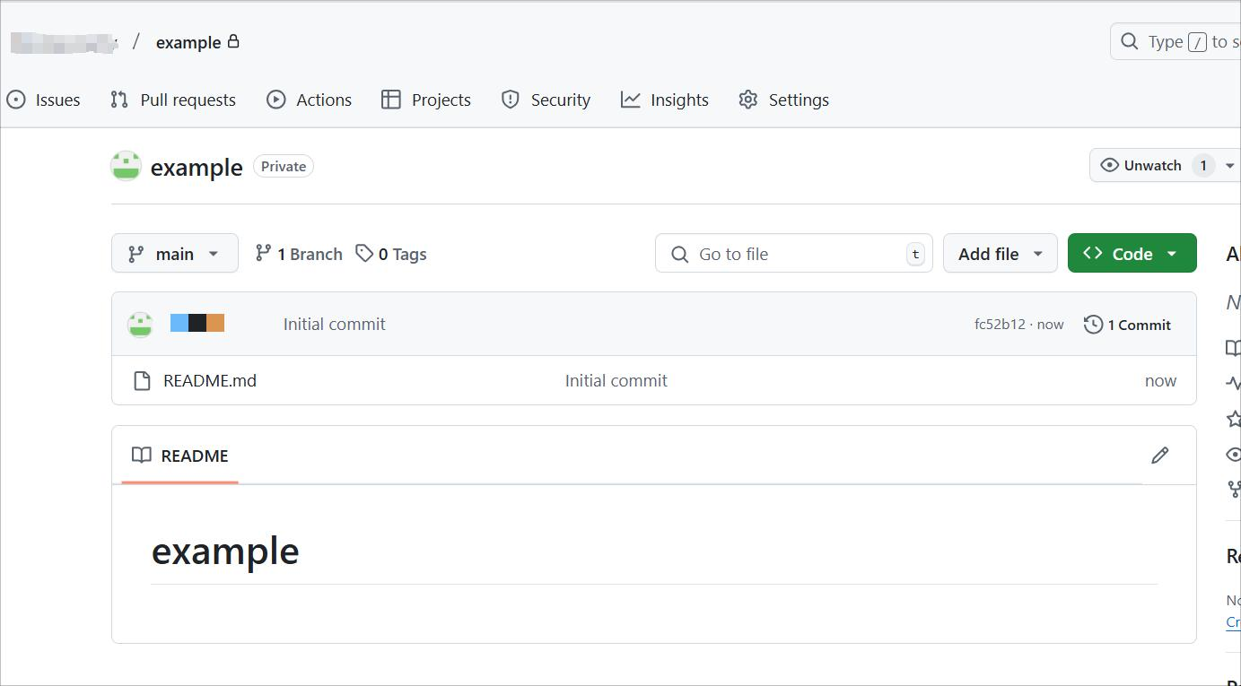Click the example repository breadcrumb link
Screen dimensions: 1241x686
pyautogui.click(x=188, y=42)
